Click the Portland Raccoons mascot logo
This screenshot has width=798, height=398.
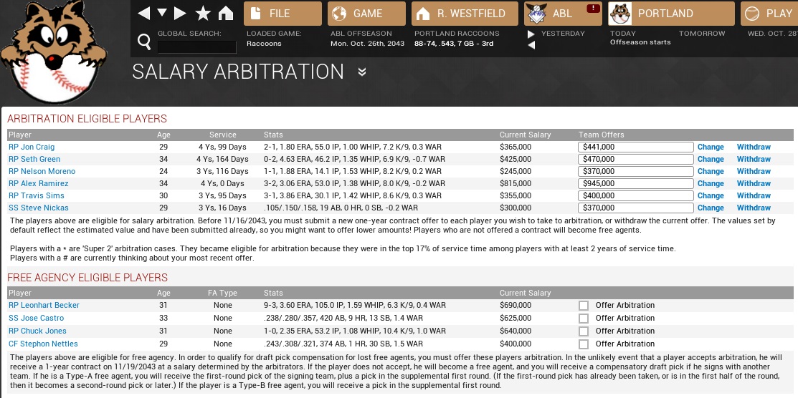coord(54,52)
